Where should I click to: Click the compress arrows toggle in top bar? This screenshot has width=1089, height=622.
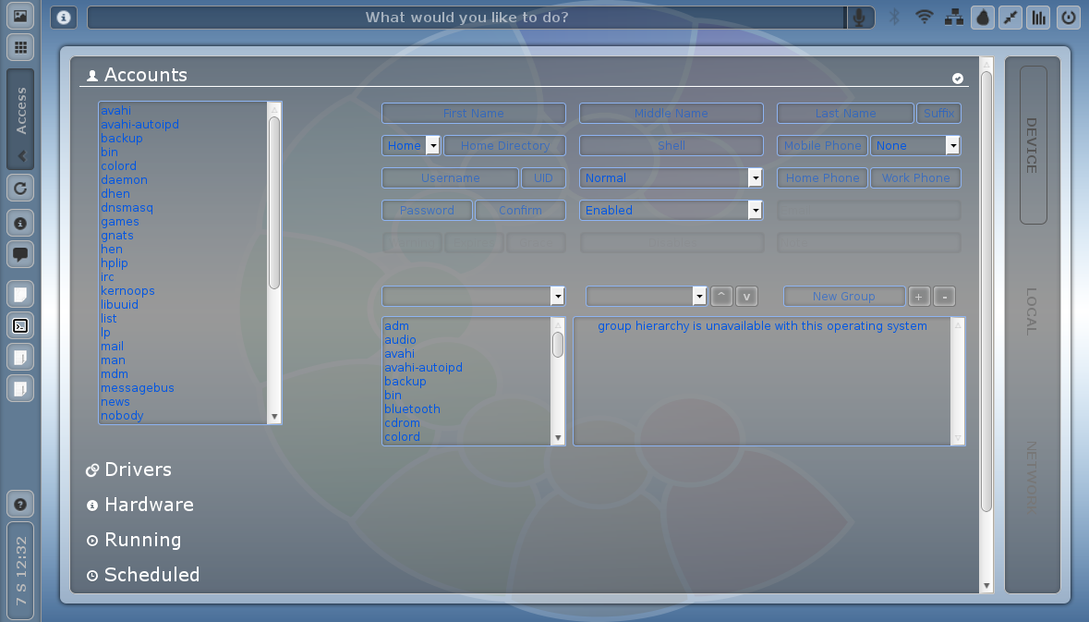click(x=1011, y=18)
